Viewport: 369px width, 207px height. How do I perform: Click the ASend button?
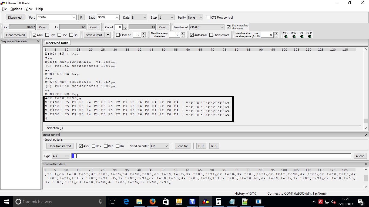(x=360, y=156)
